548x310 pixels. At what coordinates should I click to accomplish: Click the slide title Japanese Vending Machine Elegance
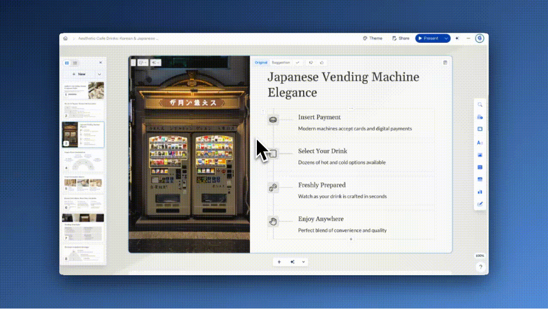[x=343, y=84]
